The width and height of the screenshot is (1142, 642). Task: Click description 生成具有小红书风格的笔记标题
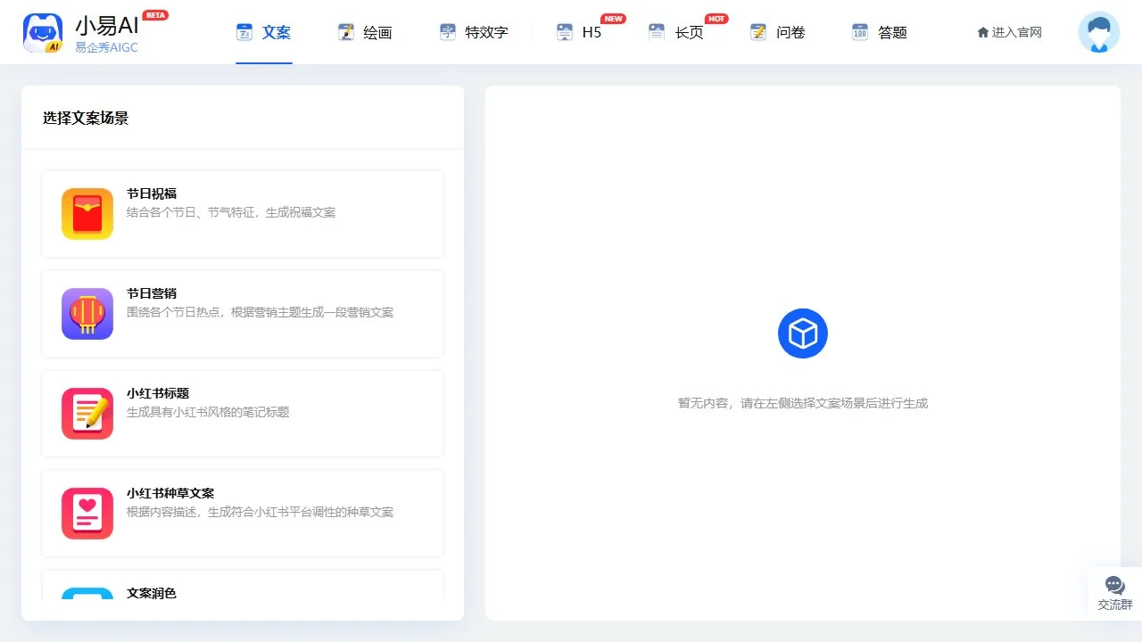[208, 412]
